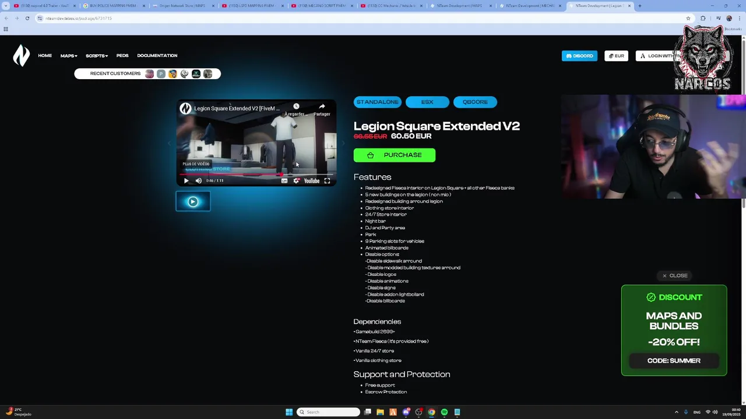Reload the page
This screenshot has width=746, height=419.
point(27,18)
